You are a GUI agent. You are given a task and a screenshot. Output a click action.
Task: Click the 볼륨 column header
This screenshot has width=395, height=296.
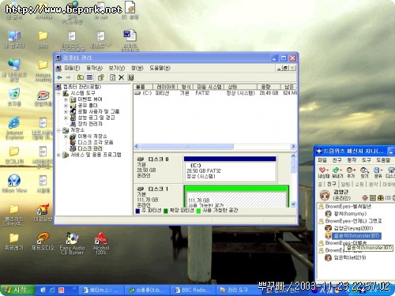point(143,87)
